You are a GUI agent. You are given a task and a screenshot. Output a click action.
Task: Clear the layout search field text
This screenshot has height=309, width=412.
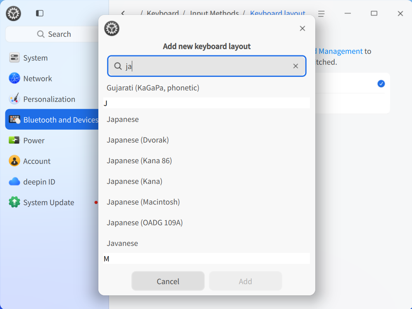[x=295, y=66]
